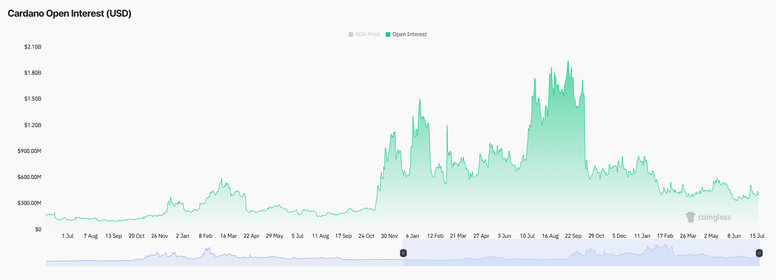Click the $0 y-axis label
Screen dimensions: 776x280
pos(38,230)
